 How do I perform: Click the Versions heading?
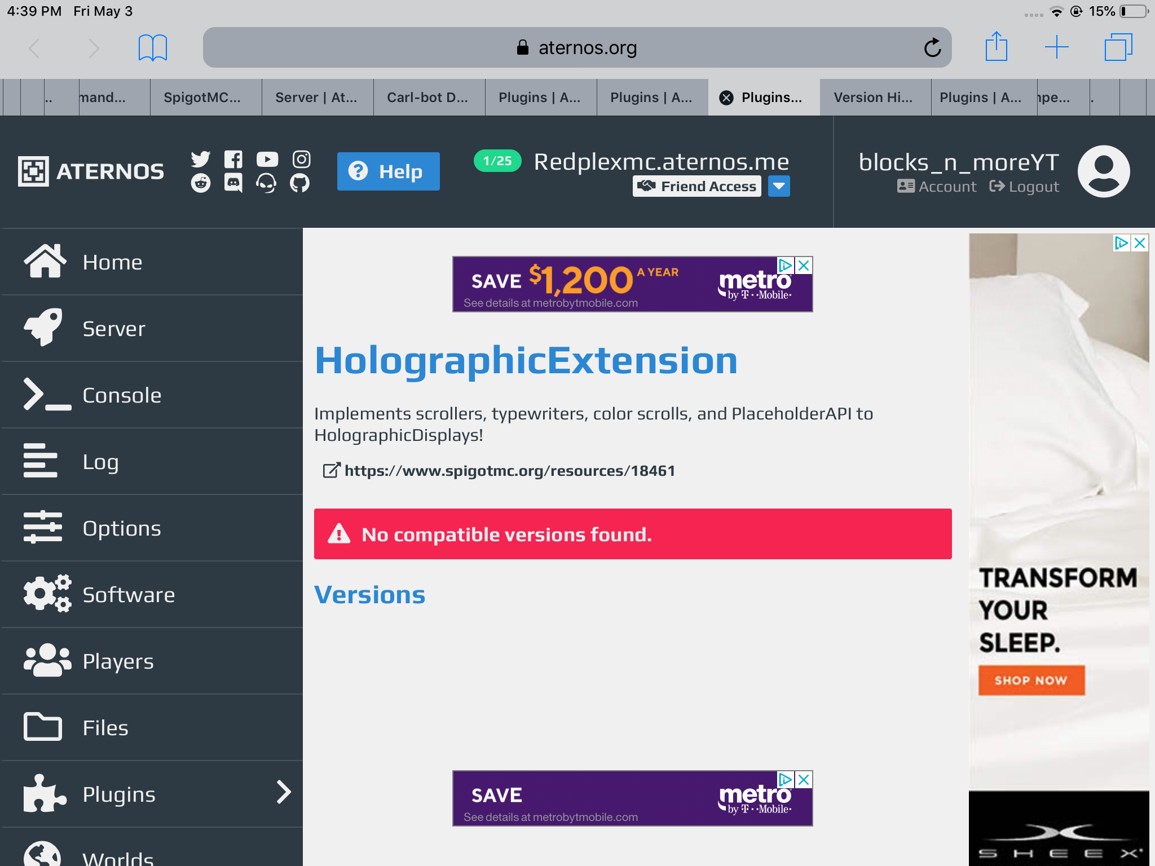pyautogui.click(x=370, y=595)
